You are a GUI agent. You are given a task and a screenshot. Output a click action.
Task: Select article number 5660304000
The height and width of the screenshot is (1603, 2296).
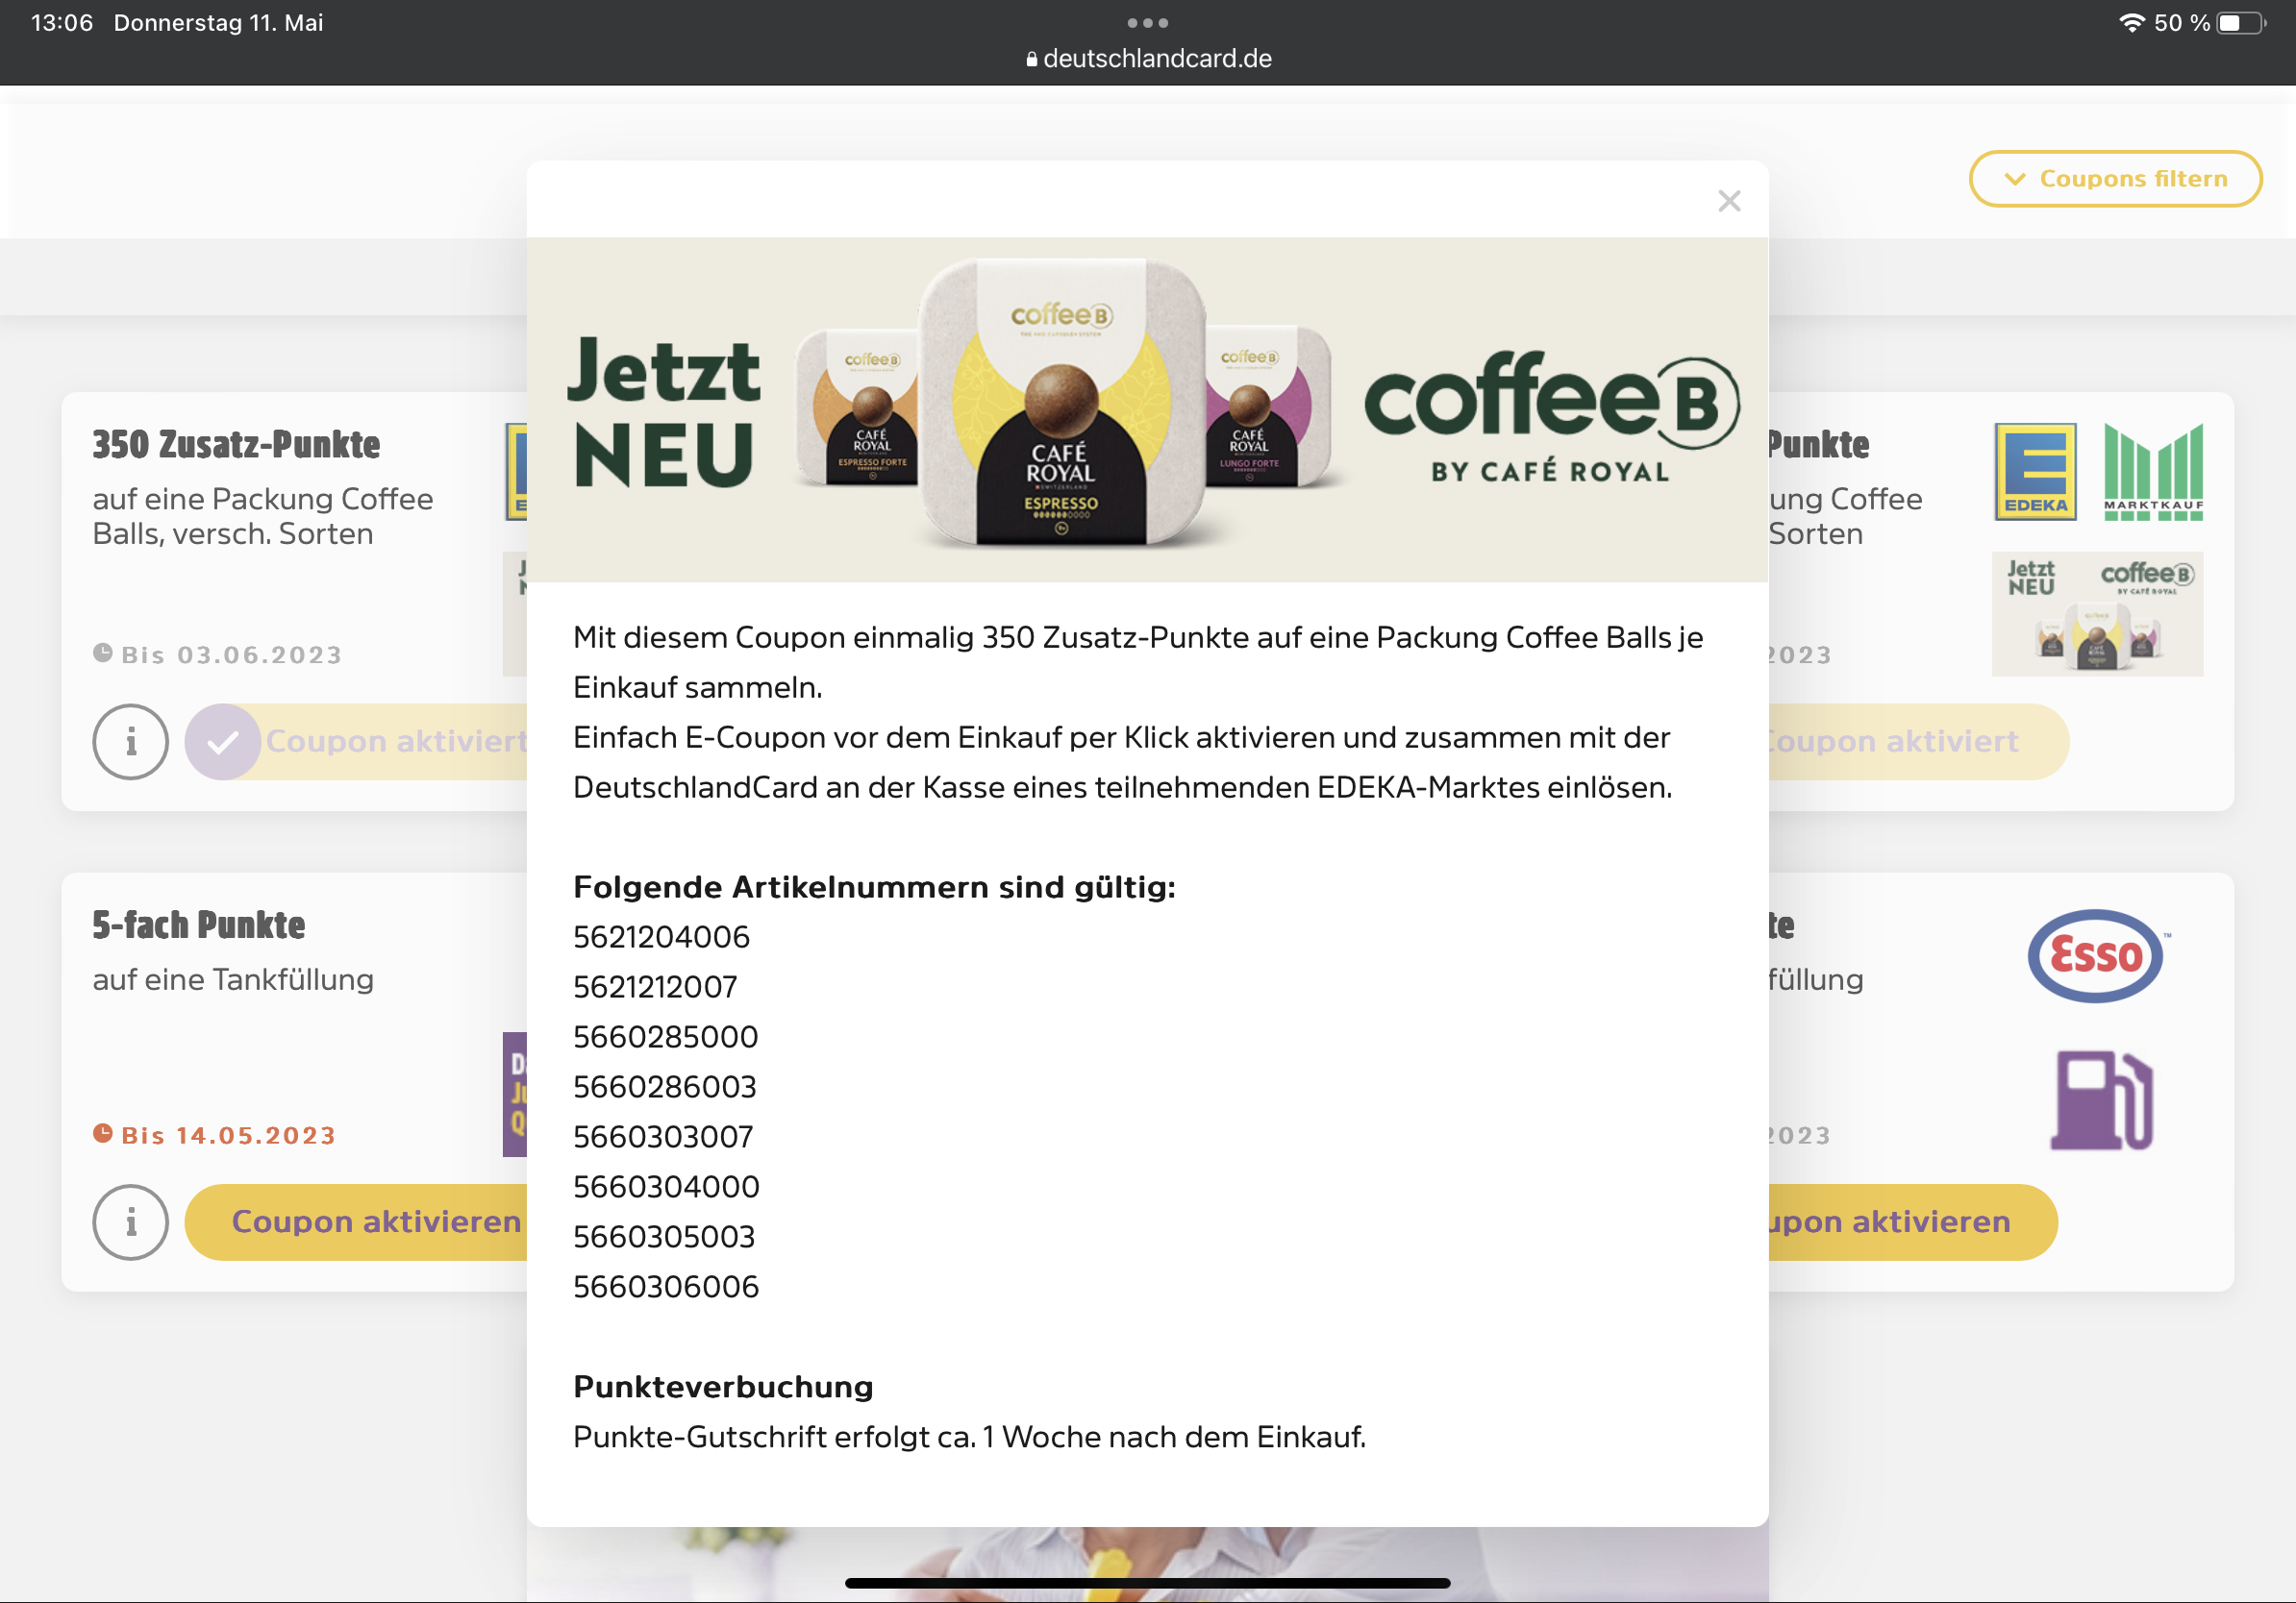click(x=666, y=1187)
